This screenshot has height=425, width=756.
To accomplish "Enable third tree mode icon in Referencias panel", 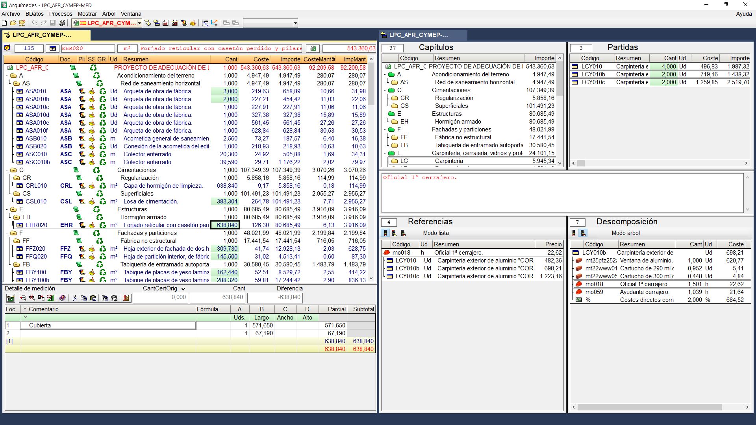I will coord(403,233).
